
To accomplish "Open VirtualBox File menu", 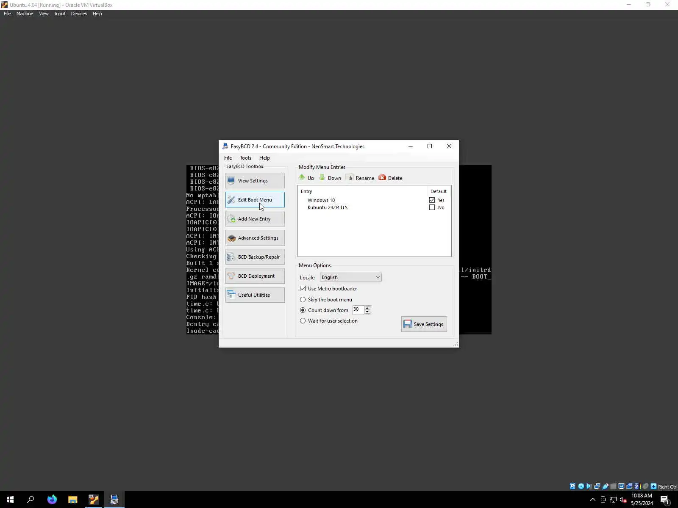I will pos(7,14).
